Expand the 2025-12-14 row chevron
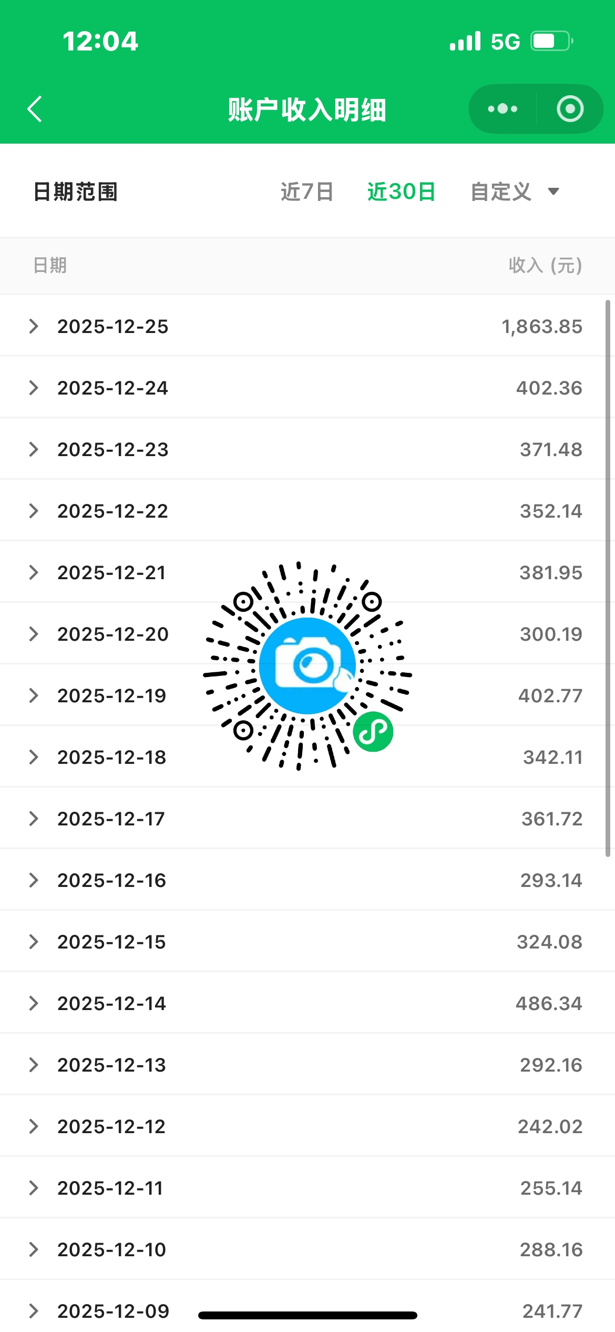 (x=34, y=1003)
